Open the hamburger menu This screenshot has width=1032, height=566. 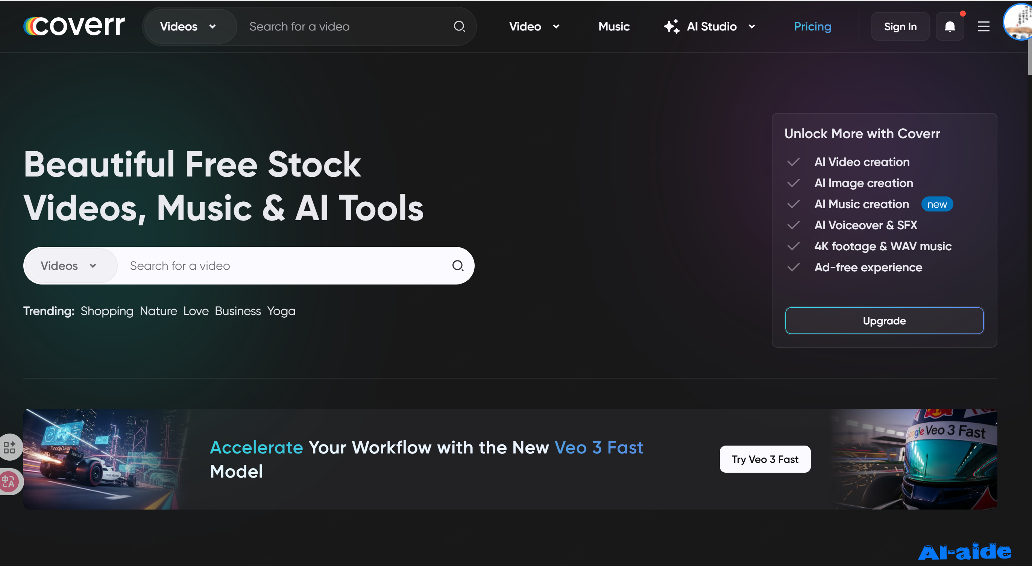983,26
